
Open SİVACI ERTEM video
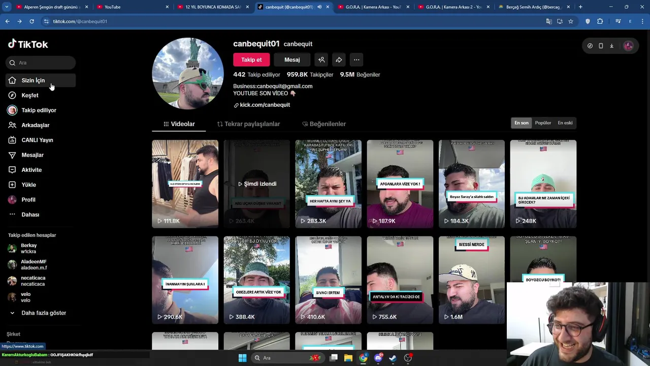click(x=329, y=280)
